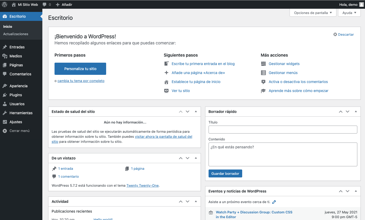Click the pencil icon beside the events text
Viewport: 365px width, 220px height.
[274, 202]
